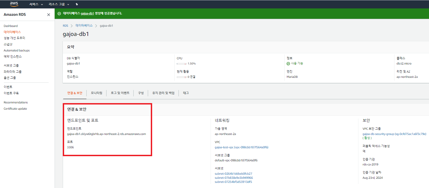Click default-vpc-098cbb187f564a0f6 subnet group text
429x188 pixels.
[236, 160]
